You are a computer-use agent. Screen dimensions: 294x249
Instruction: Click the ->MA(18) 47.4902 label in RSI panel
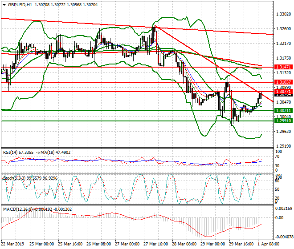(x=53, y=153)
